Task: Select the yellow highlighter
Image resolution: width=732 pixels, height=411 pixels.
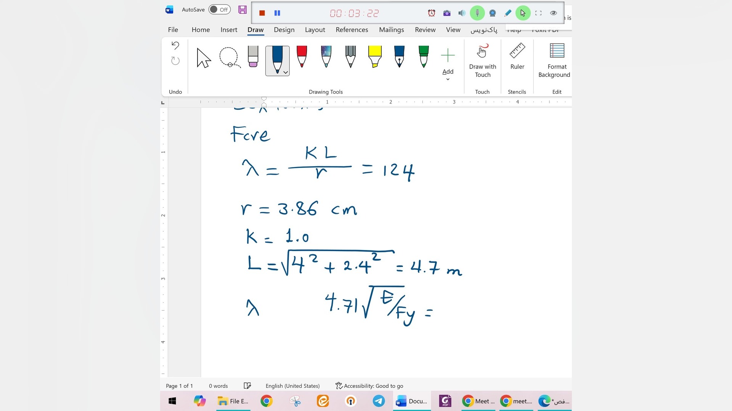Action: (x=375, y=57)
